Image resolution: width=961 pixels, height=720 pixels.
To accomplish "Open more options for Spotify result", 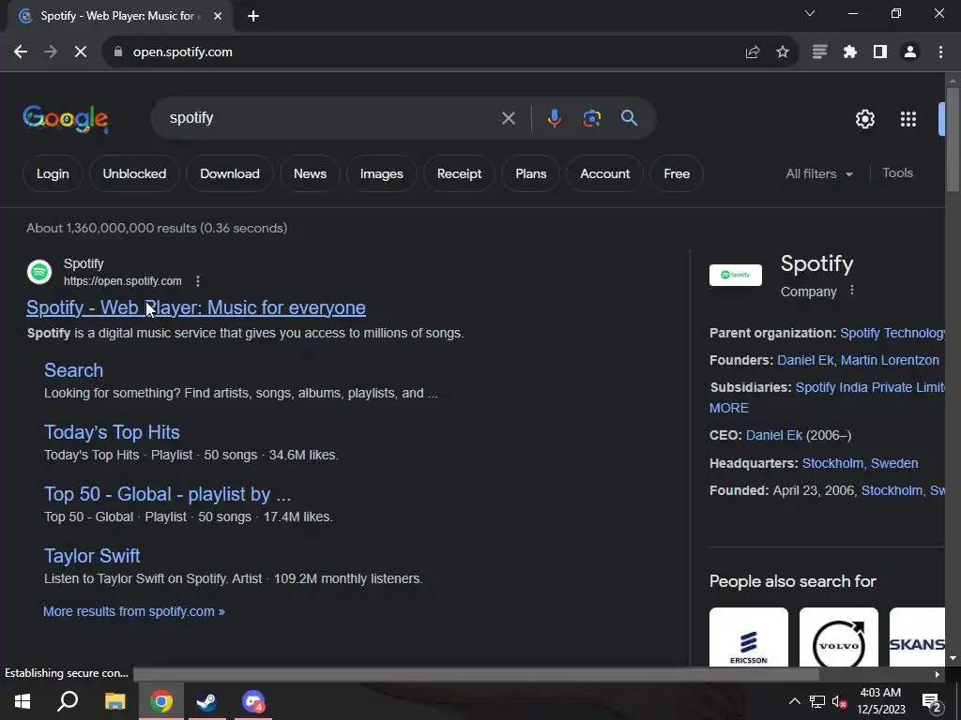I will (197, 281).
